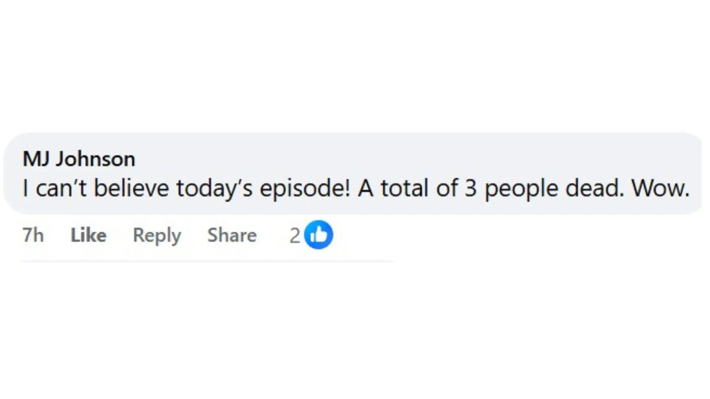Screen dimensions: 710x399
Task: View the reaction count of 2
Action: click(x=295, y=236)
